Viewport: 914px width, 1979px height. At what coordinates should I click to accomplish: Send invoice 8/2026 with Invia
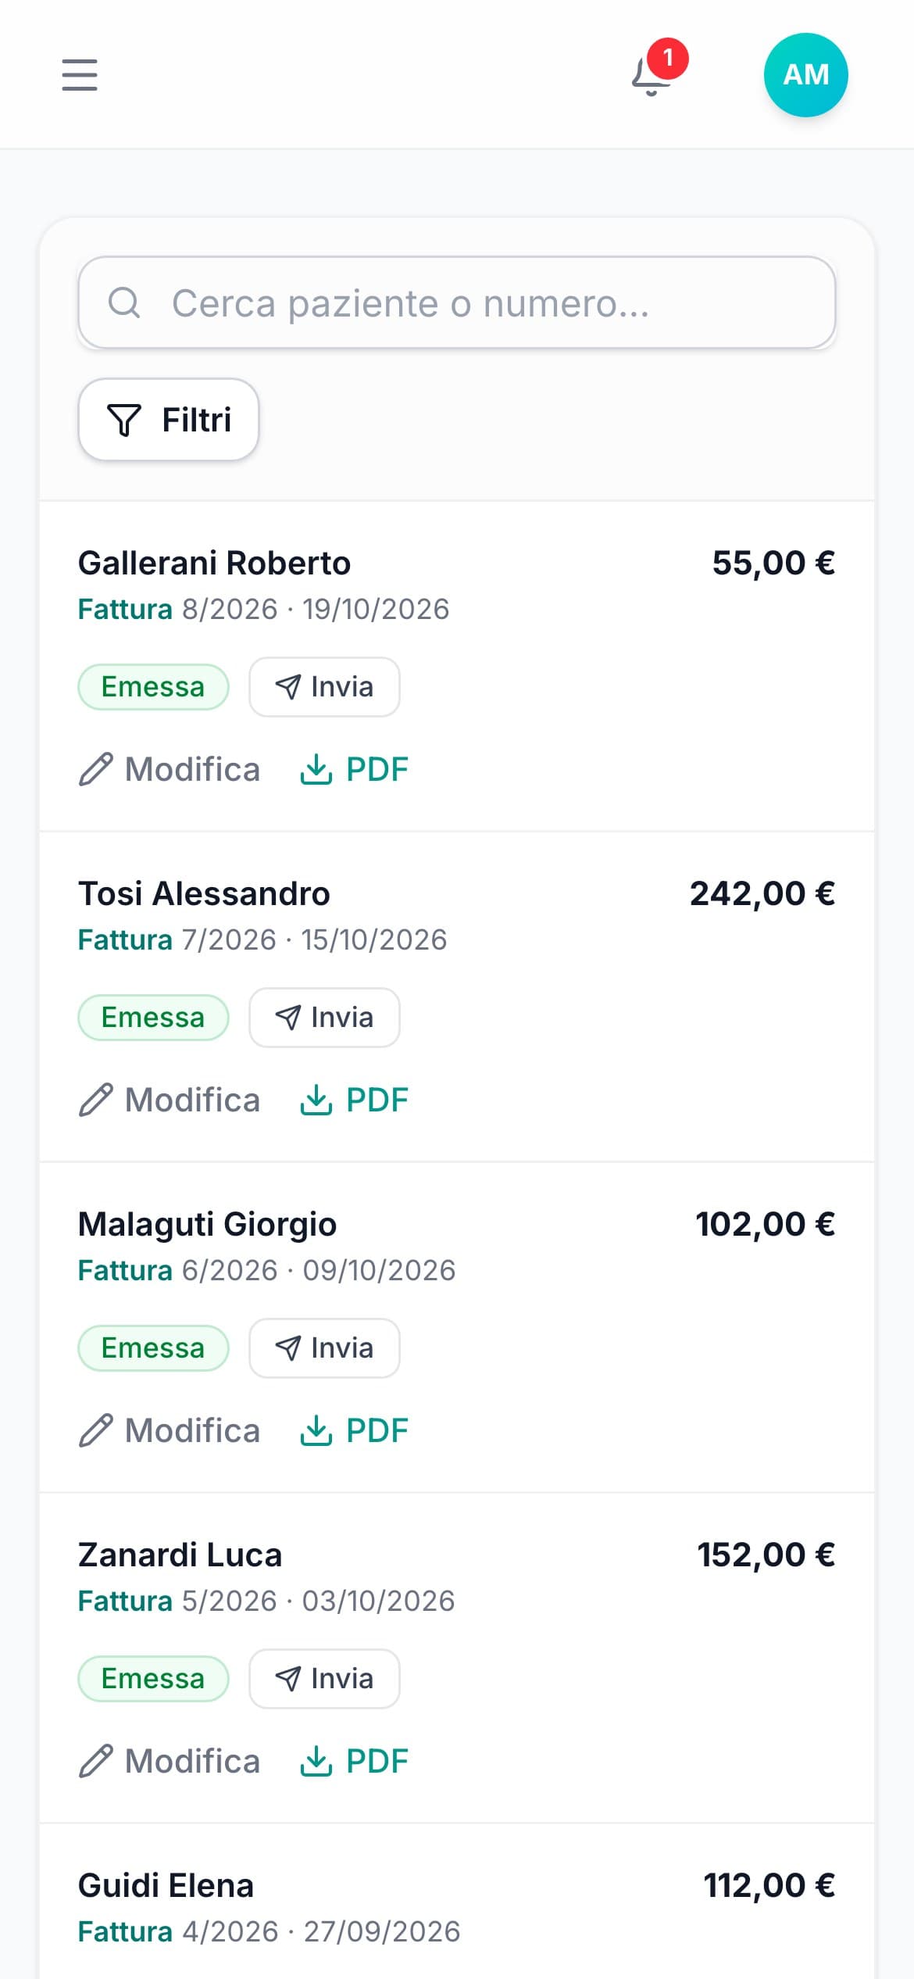point(324,687)
